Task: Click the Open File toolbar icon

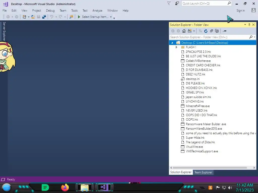Action: tap(33, 17)
